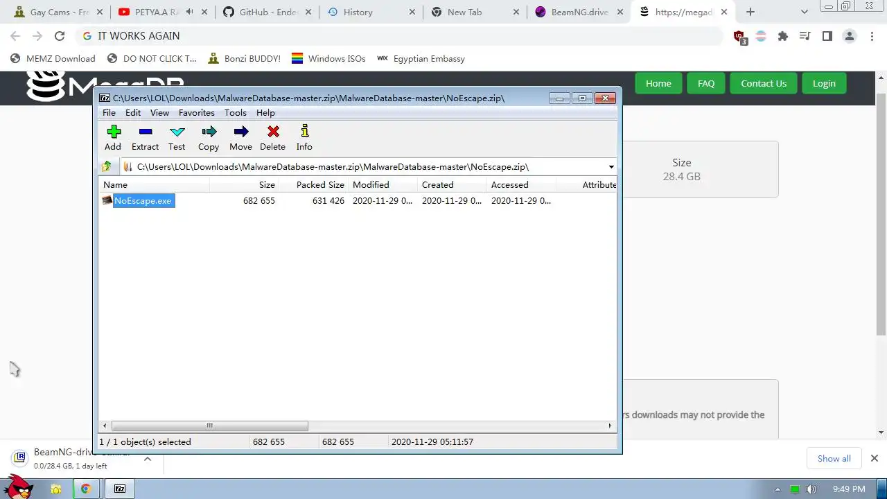
Task: Open the Windows ISOs bookmark
Action: pyautogui.click(x=328, y=58)
